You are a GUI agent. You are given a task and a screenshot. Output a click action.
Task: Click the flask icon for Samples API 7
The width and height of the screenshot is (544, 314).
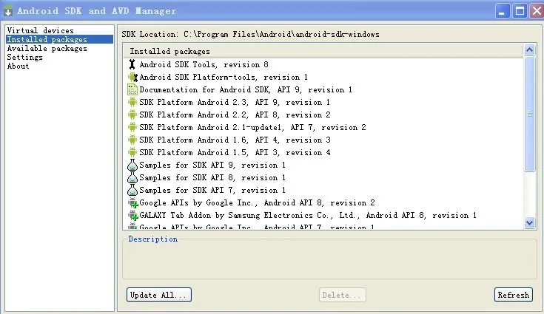point(132,190)
